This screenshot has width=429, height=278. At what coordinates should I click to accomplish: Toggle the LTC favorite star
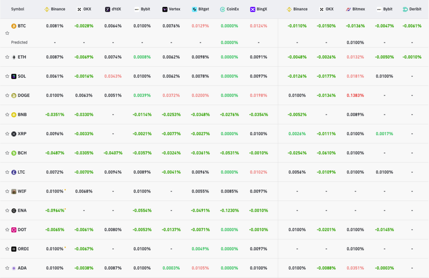(x=7, y=172)
